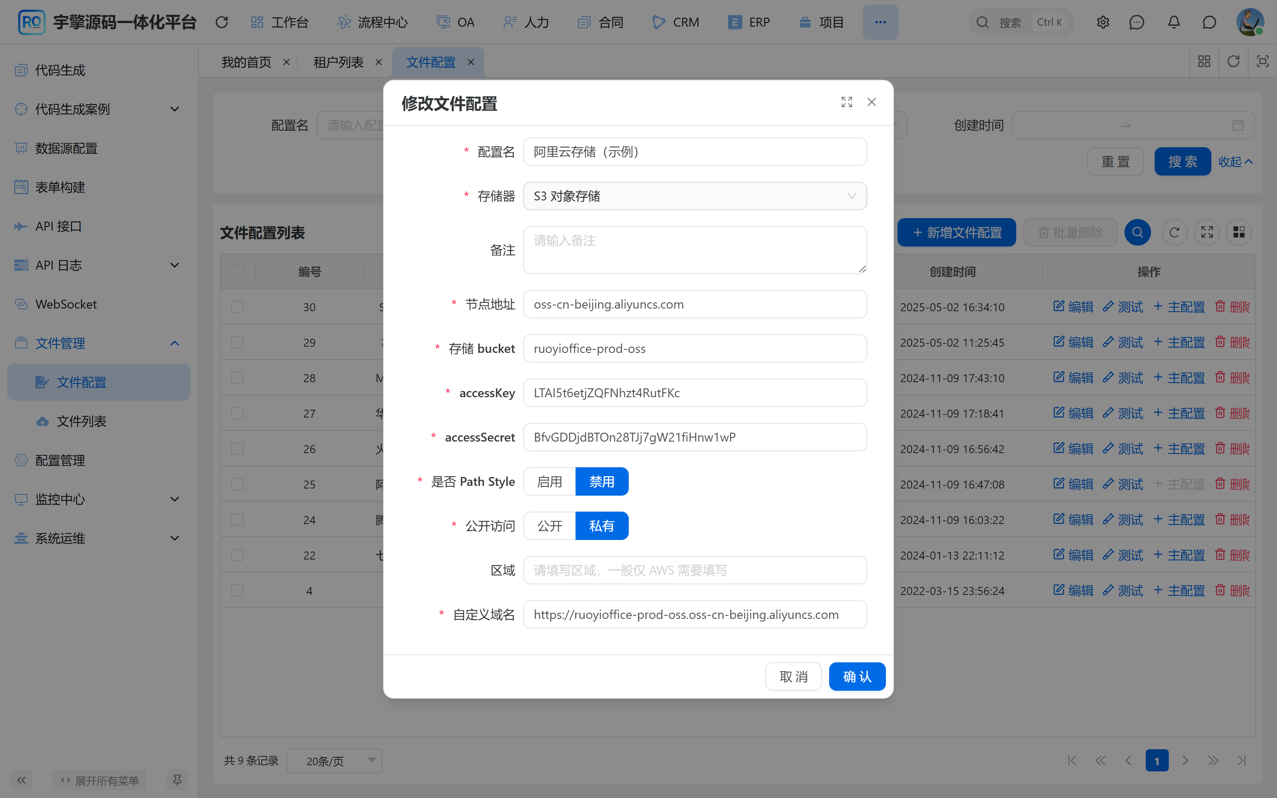Open the 存储器 S3 对象存储 dropdown

click(x=694, y=196)
